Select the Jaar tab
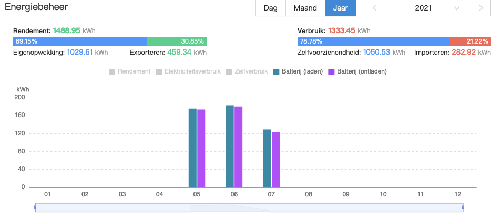501x220 pixels. click(340, 8)
